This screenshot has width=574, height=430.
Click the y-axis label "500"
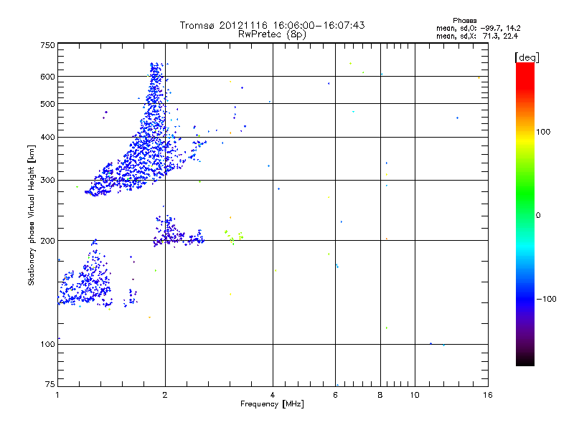(x=47, y=104)
